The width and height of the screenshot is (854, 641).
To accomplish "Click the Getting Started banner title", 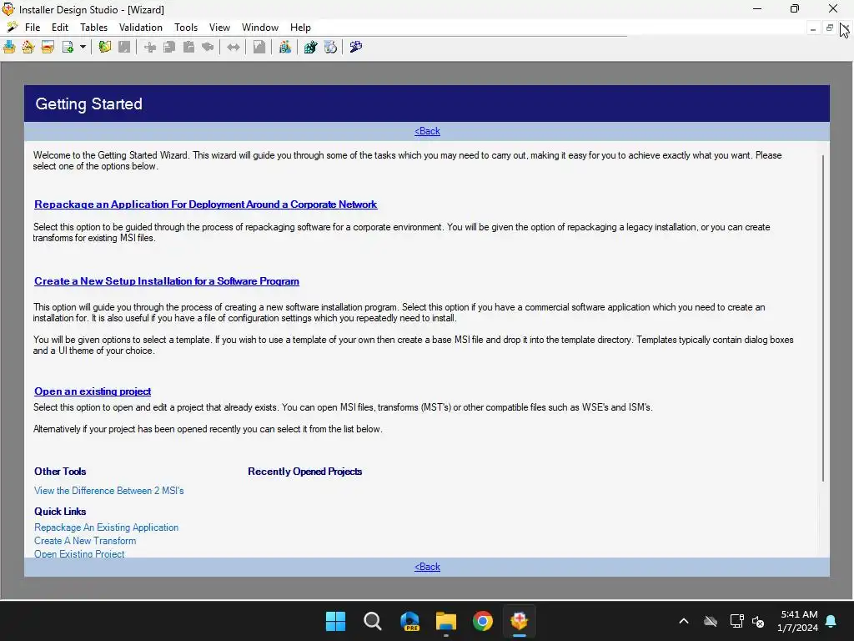I will click(x=88, y=103).
